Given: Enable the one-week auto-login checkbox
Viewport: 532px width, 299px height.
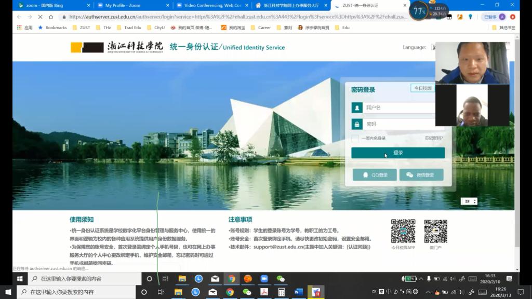Looking at the screenshot, I should pyautogui.click(x=355, y=138).
